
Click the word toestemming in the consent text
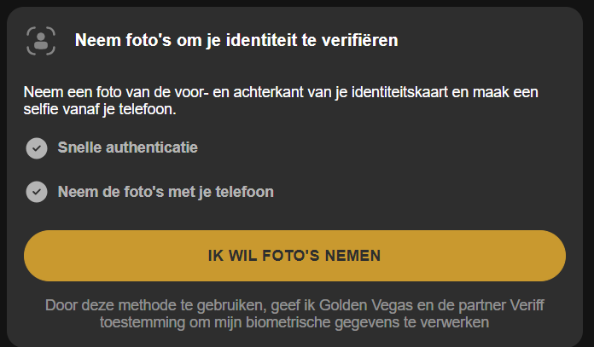click(143, 323)
